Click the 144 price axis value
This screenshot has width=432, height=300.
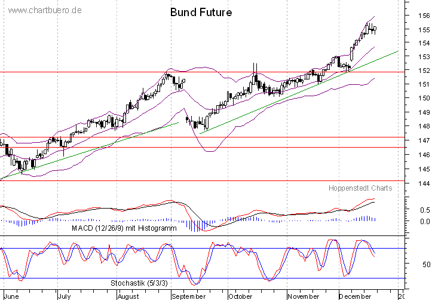tap(424, 183)
